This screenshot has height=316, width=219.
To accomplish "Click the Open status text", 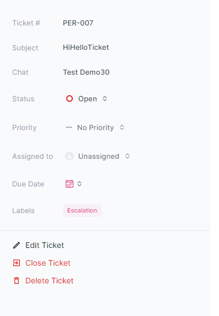I will click(88, 99).
